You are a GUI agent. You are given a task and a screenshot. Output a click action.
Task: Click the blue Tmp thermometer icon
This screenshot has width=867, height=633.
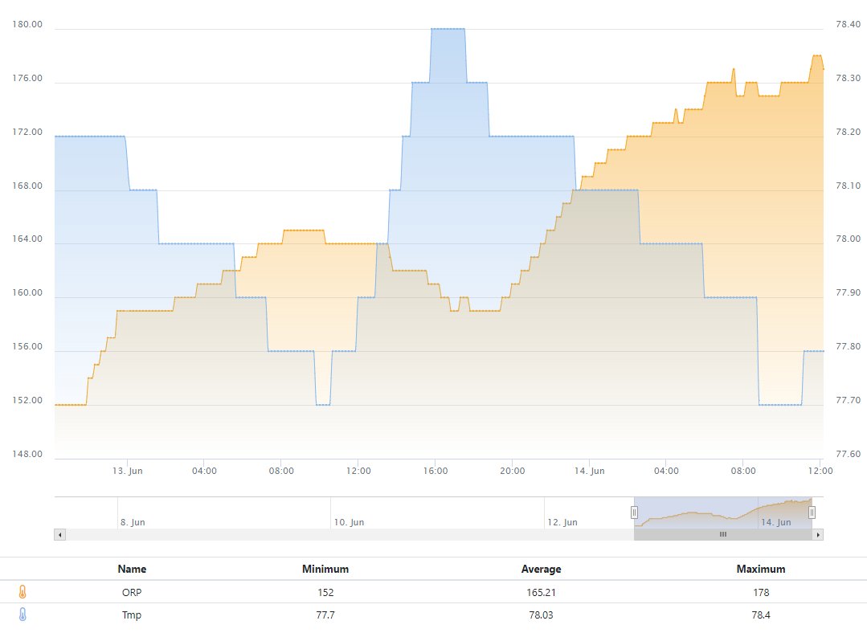(x=22, y=615)
